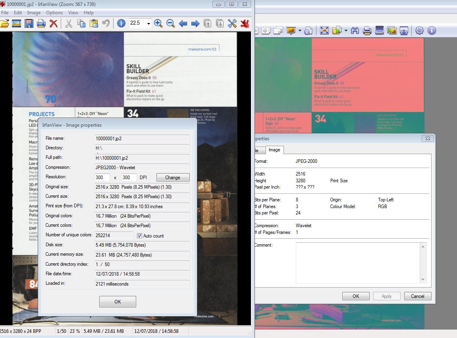The height and width of the screenshot is (338, 457).
Task: Open the zoom level 22.5 dropdown
Action: (x=148, y=23)
